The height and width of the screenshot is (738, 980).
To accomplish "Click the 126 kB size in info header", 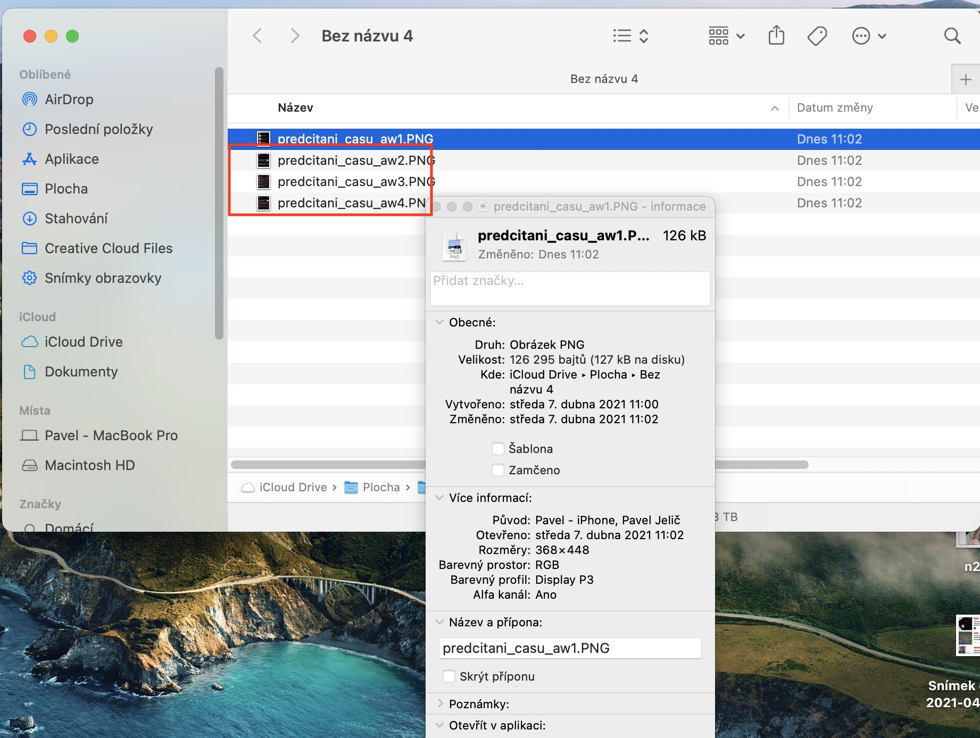I will pos(685,236).
